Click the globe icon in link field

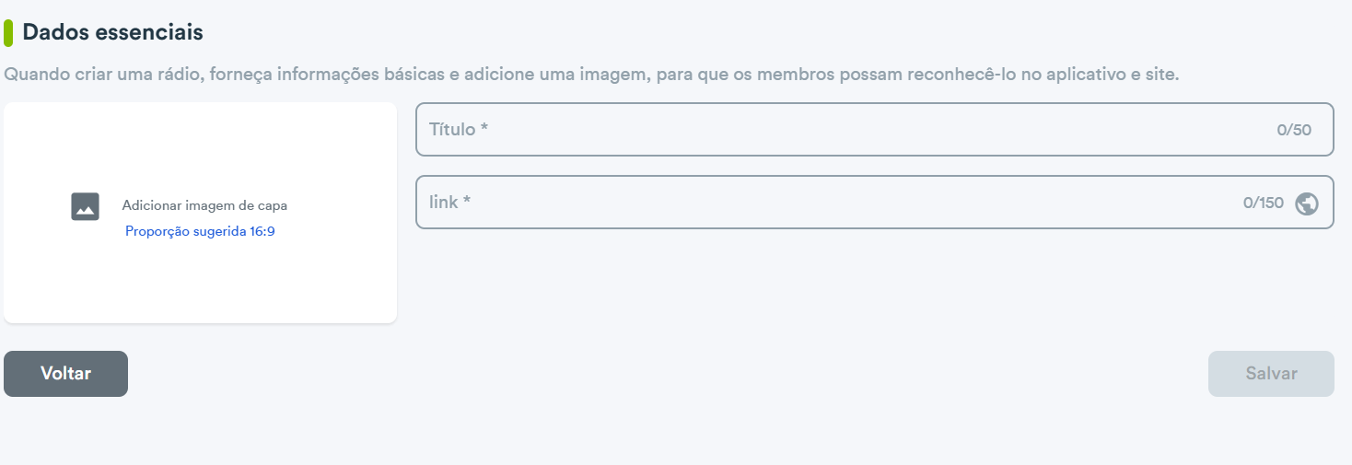coord(1306,203)
